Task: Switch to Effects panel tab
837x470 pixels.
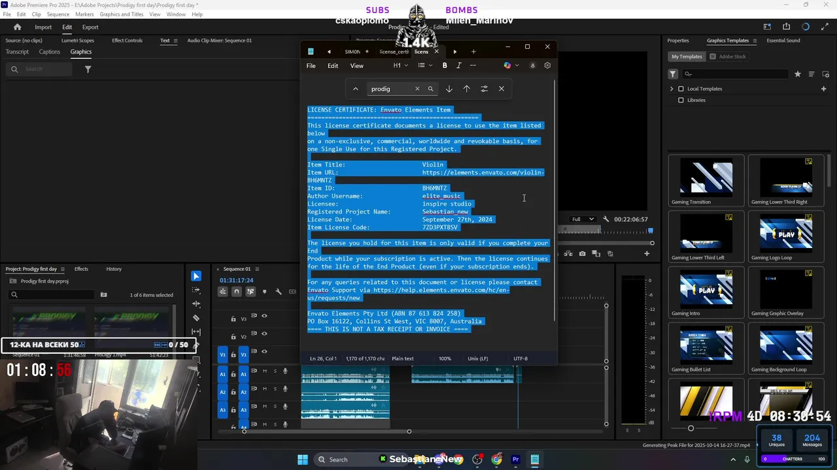Action: click(81, 269)
